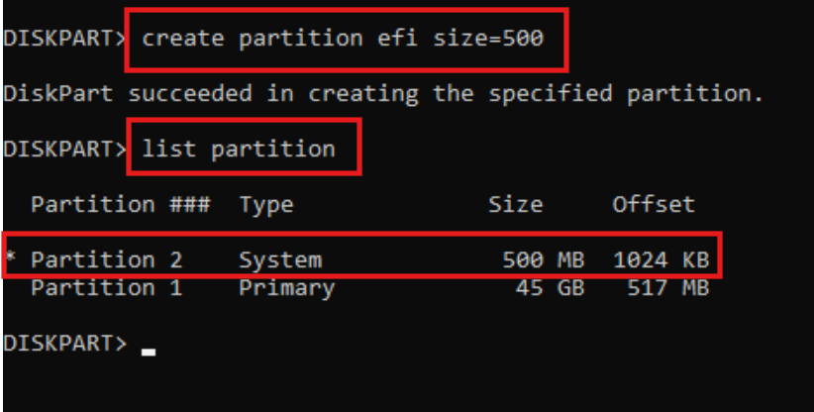Click the asterisk marking the selected partition

pos(10,260)
